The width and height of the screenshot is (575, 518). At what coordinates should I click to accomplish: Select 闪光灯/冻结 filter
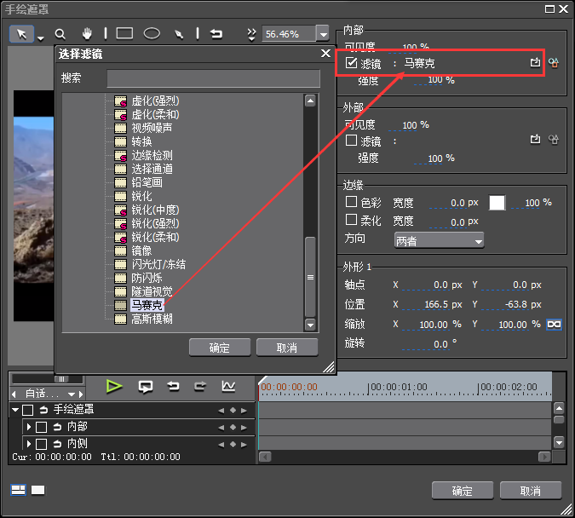158,264
